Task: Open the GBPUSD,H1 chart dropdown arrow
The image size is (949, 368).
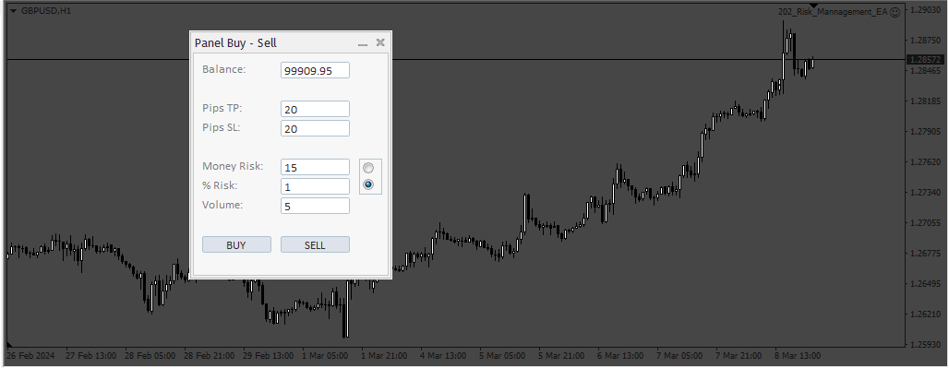Action: pyautogui.click(x=13, y=11)
